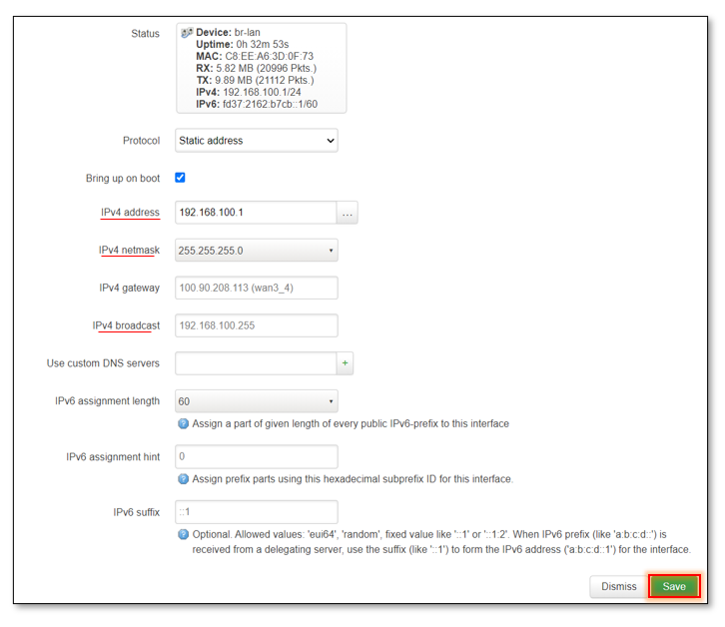Click the help icon under IPv6 suffix
The width and height of the screenshot is (725, 627).
[x=183, y=534]
